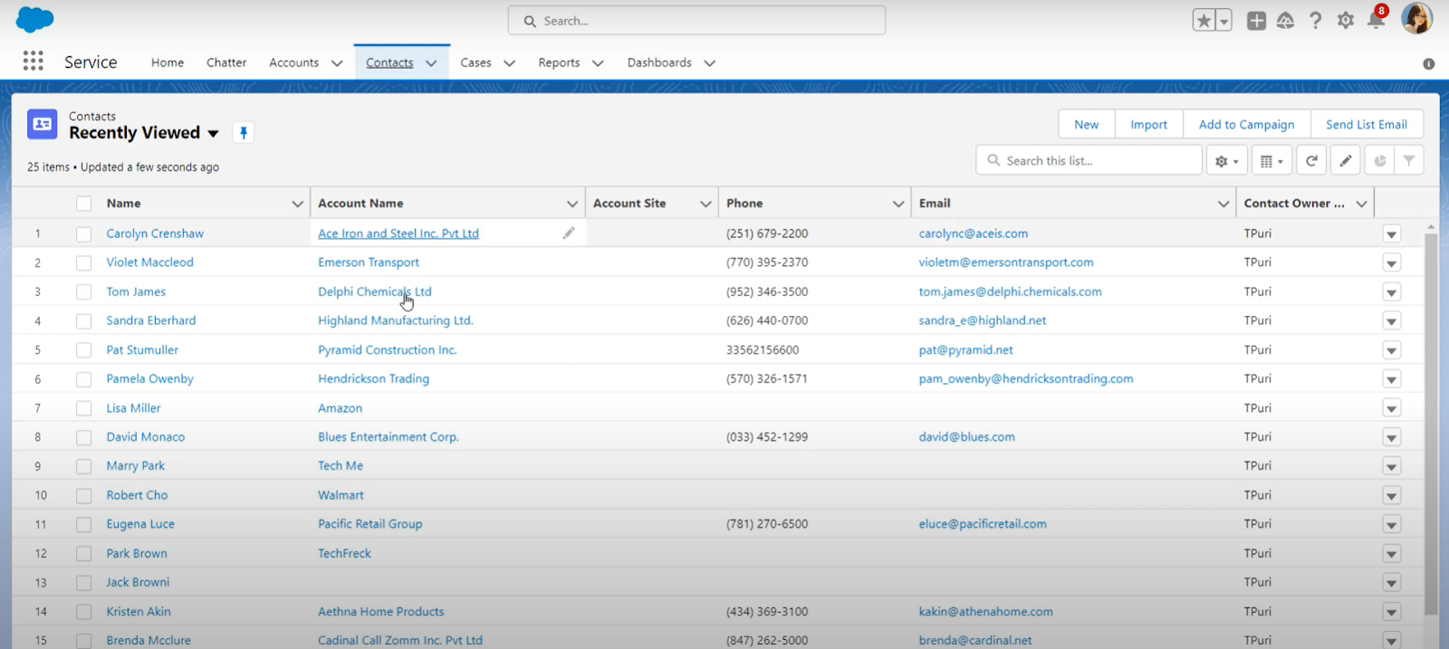Expand the Contacts tab dropdown chevron
The height and width of the screenshot is (649, 1449).
pos(431,63)
